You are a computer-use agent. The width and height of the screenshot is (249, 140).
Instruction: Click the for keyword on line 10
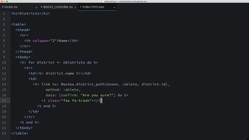pos(32,63)
